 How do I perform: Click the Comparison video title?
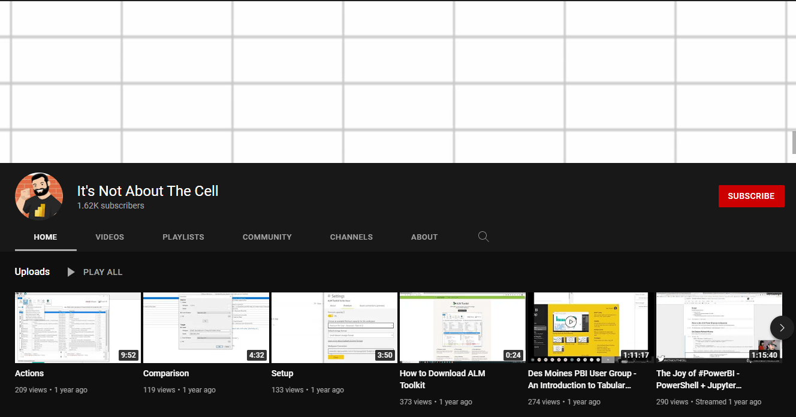point(166,373)
